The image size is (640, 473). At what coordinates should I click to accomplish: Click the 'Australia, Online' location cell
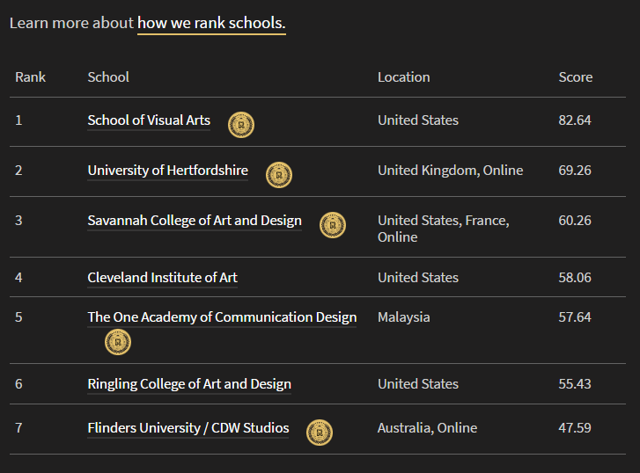(x=427, y=428)
